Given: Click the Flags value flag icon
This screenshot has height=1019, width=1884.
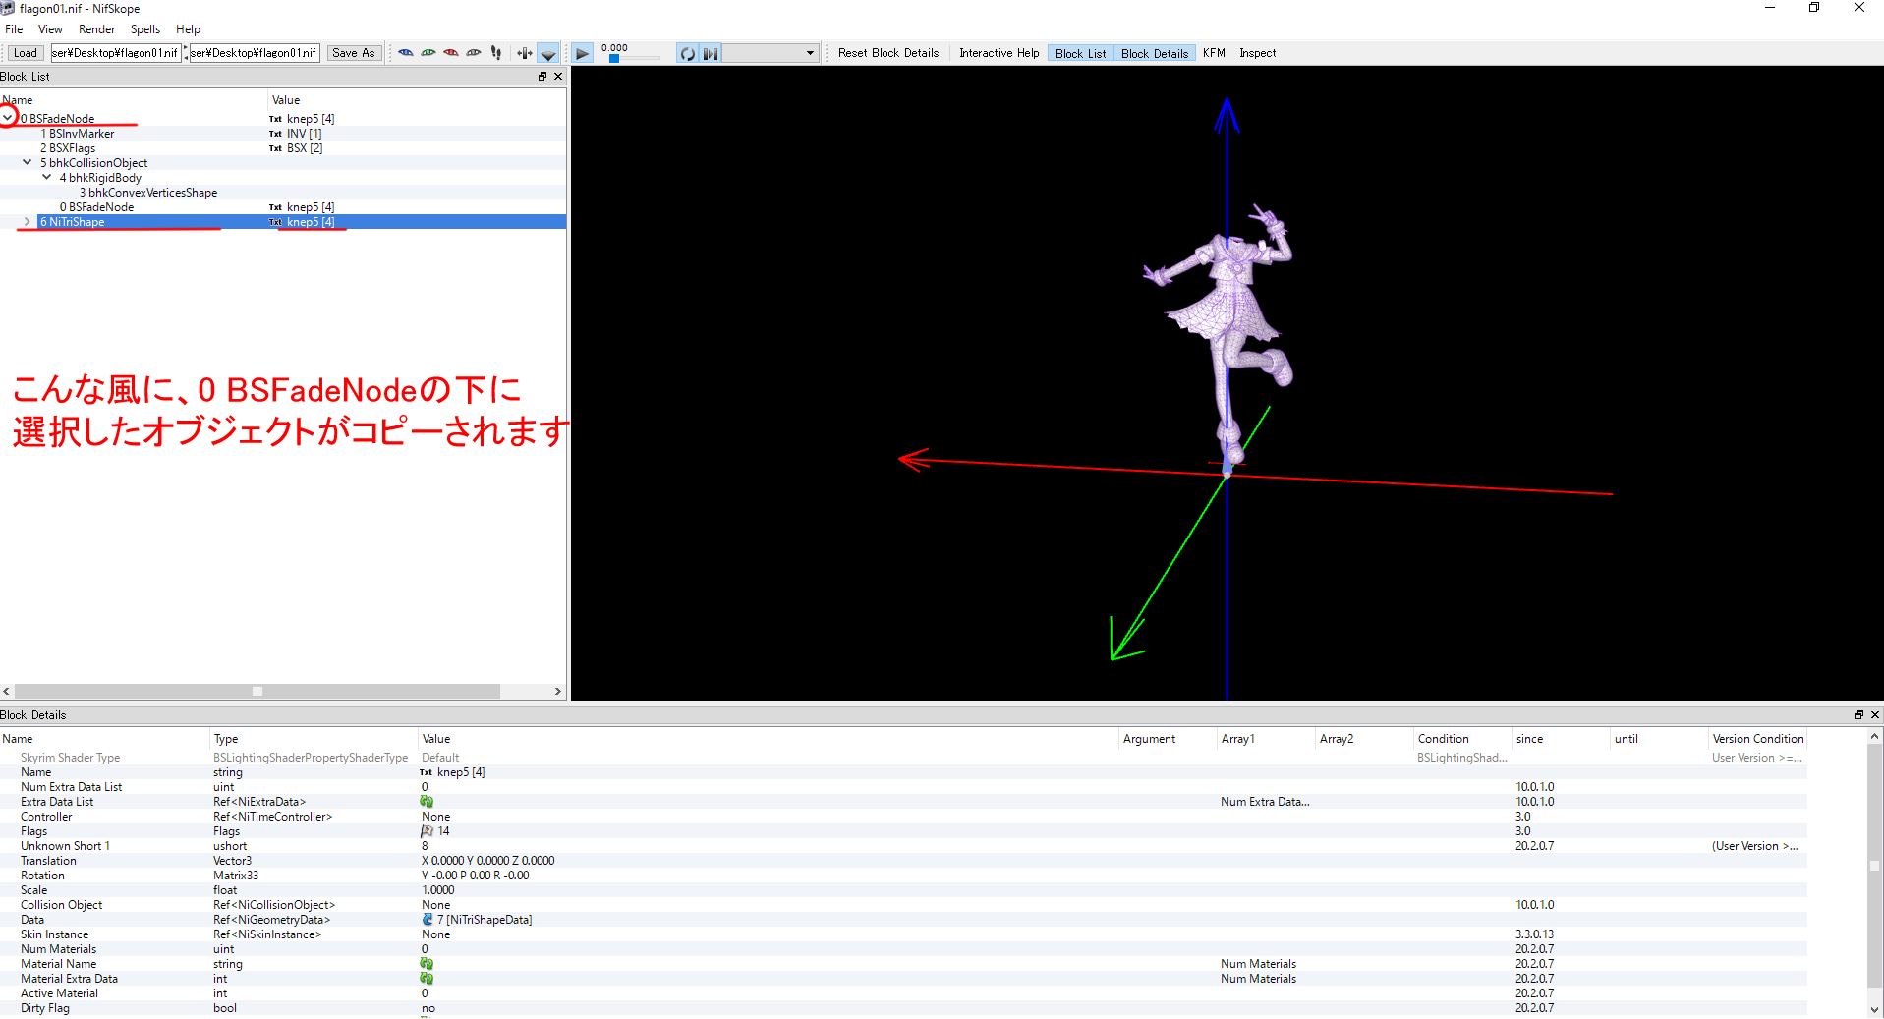Looking at the screenshot, I should pyautogui.click(x=427, y=831).
